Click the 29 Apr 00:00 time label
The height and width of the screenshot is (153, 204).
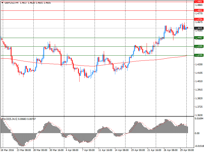(x=187, y=150)
